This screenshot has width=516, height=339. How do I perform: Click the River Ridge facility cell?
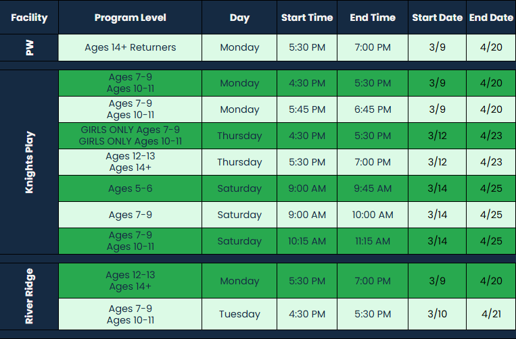click(28, 296)
